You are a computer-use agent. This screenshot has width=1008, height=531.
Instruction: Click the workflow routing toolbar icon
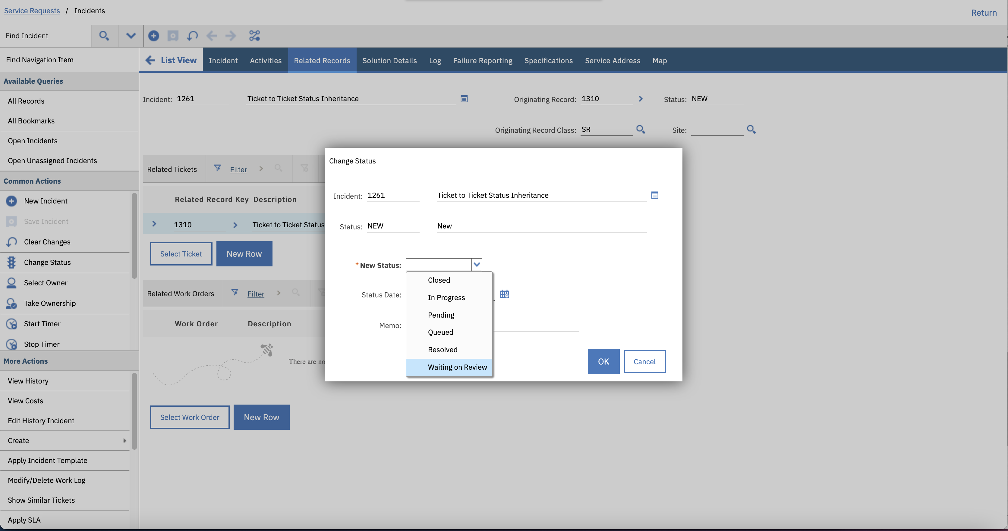point(254,36)
